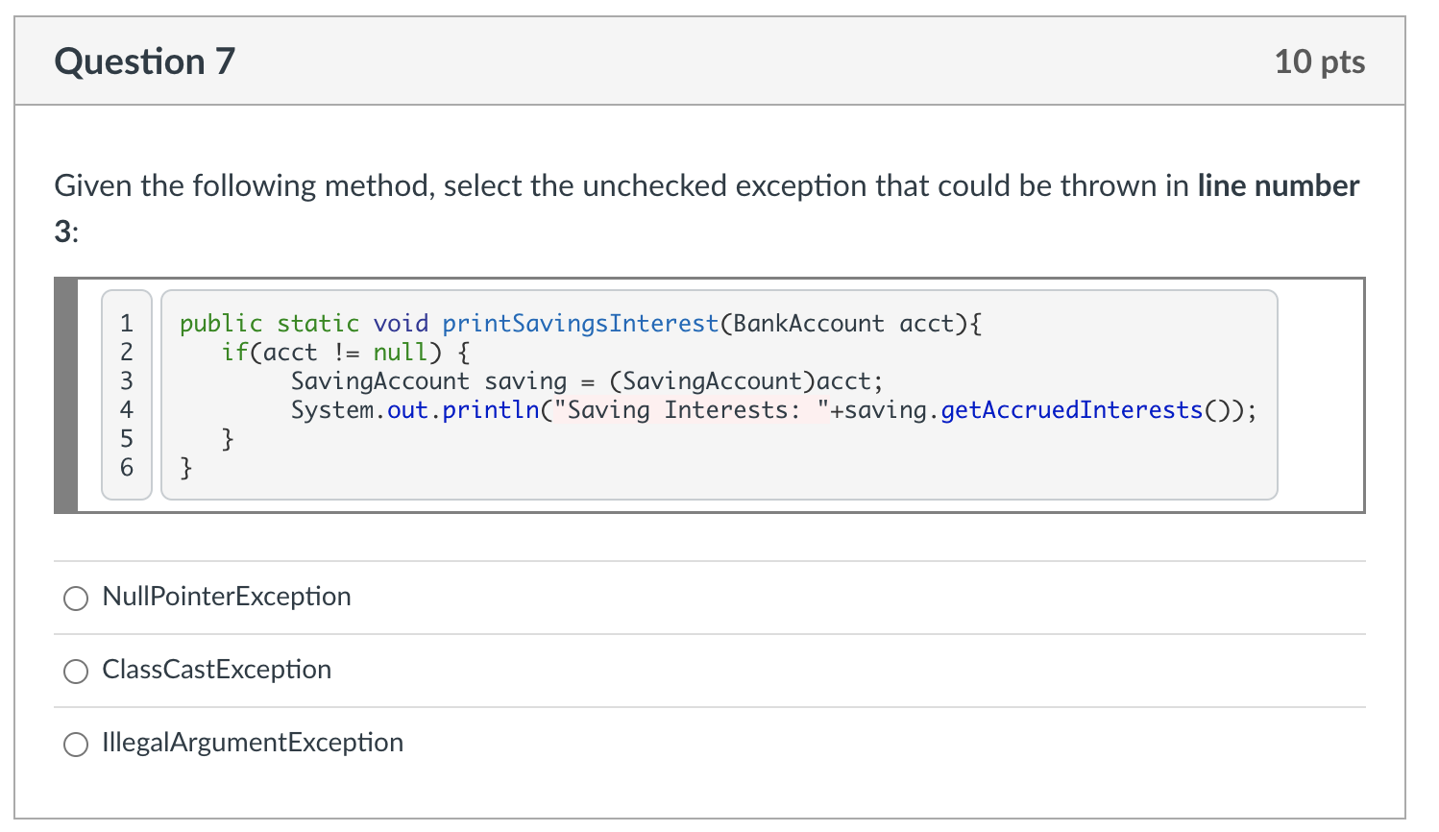Image resolution: width=1439 pixels, height=832 pixels.
Task: Click the 10 pts score label
Action: click(x=1319, y=61)
